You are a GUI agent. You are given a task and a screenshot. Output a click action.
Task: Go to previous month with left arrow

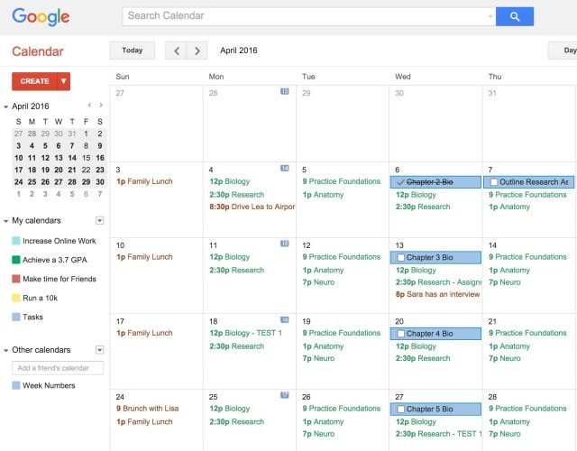point(177,51)
